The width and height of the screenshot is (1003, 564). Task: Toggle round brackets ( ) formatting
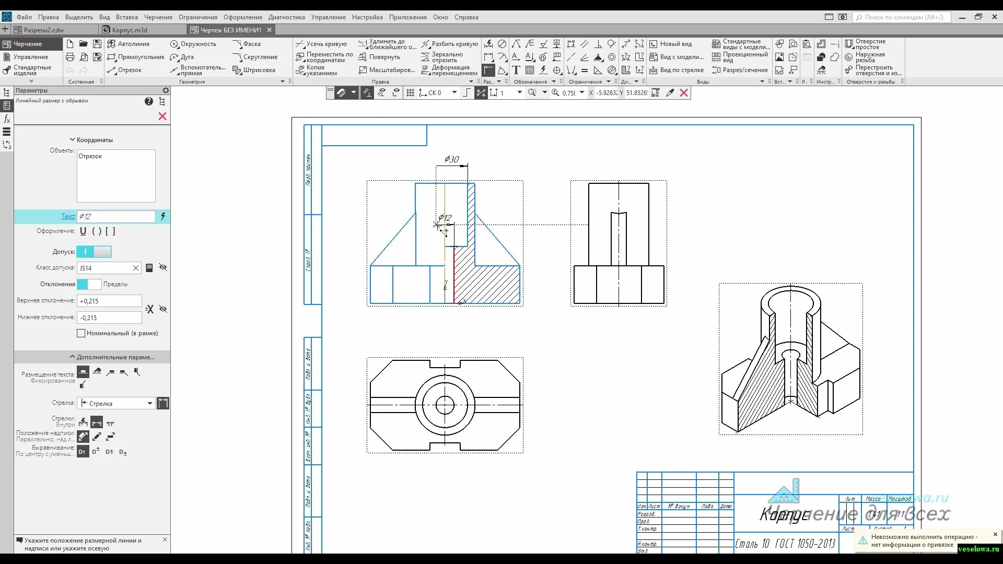coord(97,231)
